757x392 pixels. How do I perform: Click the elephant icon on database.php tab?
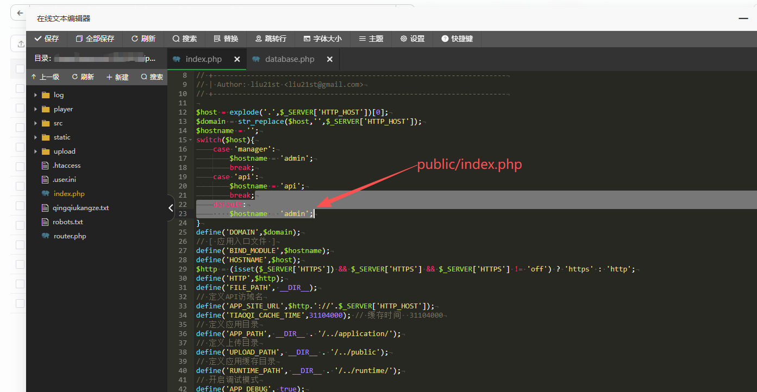click(256, 59)
